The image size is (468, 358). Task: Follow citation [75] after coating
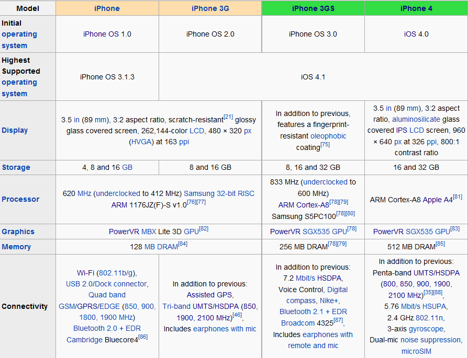[325, 144]
